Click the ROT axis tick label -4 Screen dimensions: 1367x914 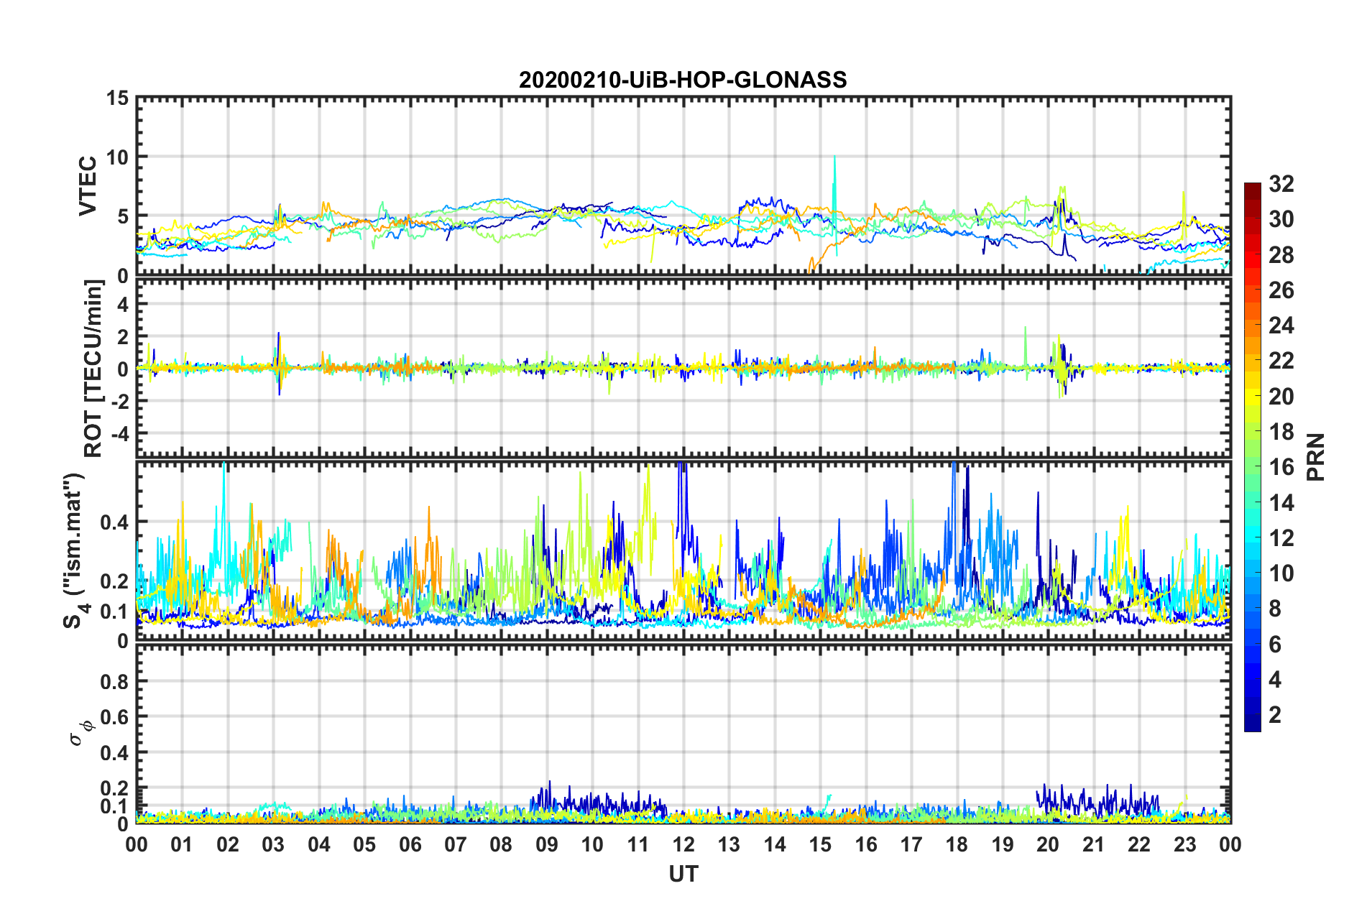pyautogui.click(x=121, y=433)
